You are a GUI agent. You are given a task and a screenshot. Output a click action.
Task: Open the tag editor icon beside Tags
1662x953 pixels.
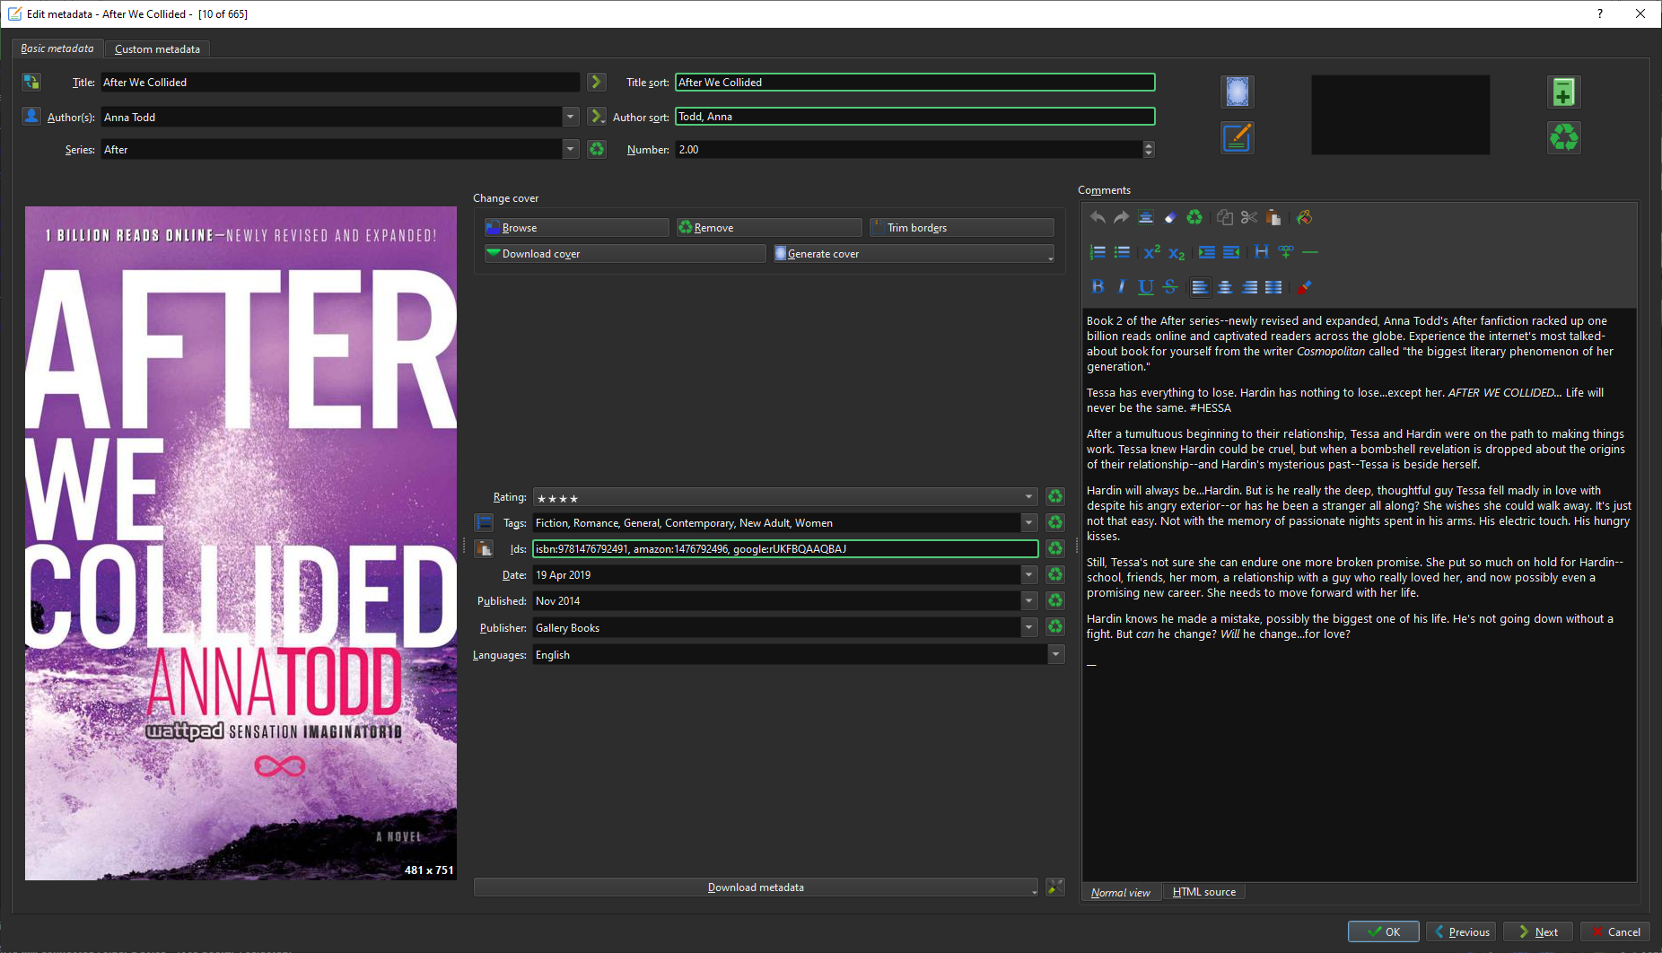(x=484, y=523)
